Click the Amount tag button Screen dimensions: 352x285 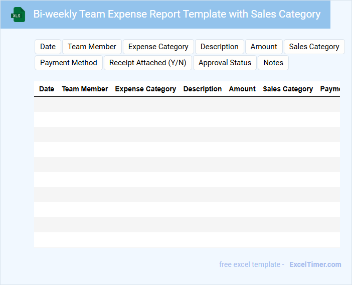coord(264,47)
